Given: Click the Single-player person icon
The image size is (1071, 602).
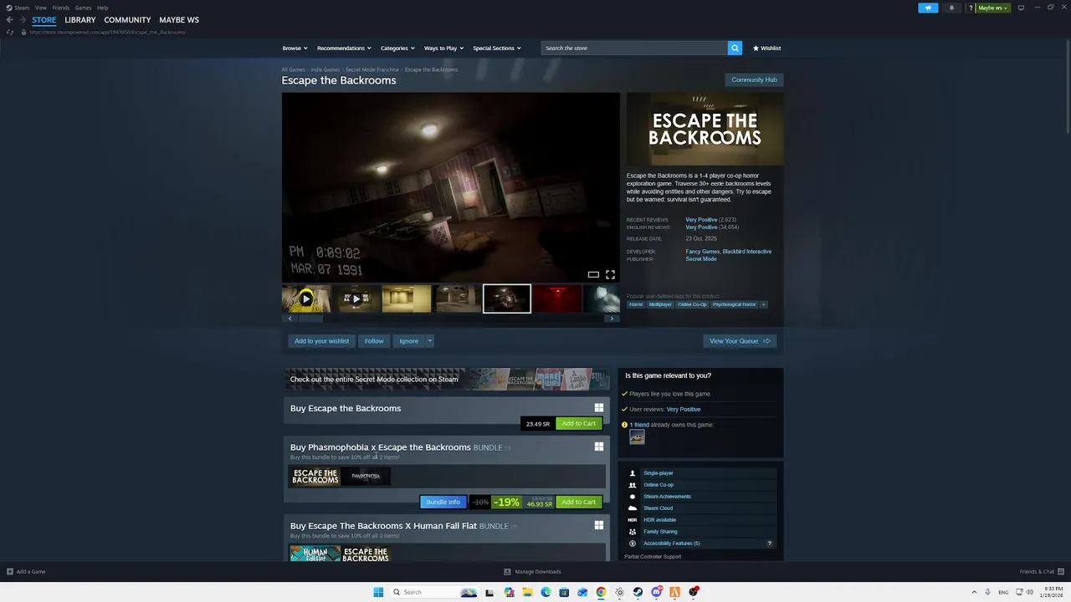Looking at the screenshot, I should click(633, 473).
